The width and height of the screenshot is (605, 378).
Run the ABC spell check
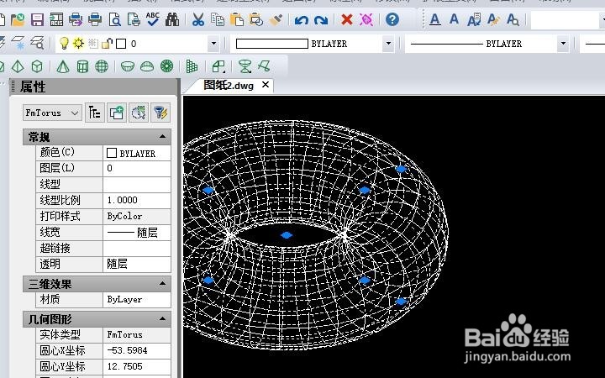[x=153, y=19]
